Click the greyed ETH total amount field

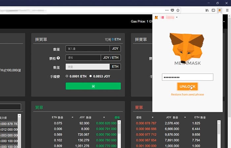pos(87,67)
